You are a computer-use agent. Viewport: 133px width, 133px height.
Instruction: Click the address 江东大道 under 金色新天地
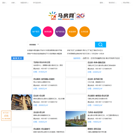[96, 82]
